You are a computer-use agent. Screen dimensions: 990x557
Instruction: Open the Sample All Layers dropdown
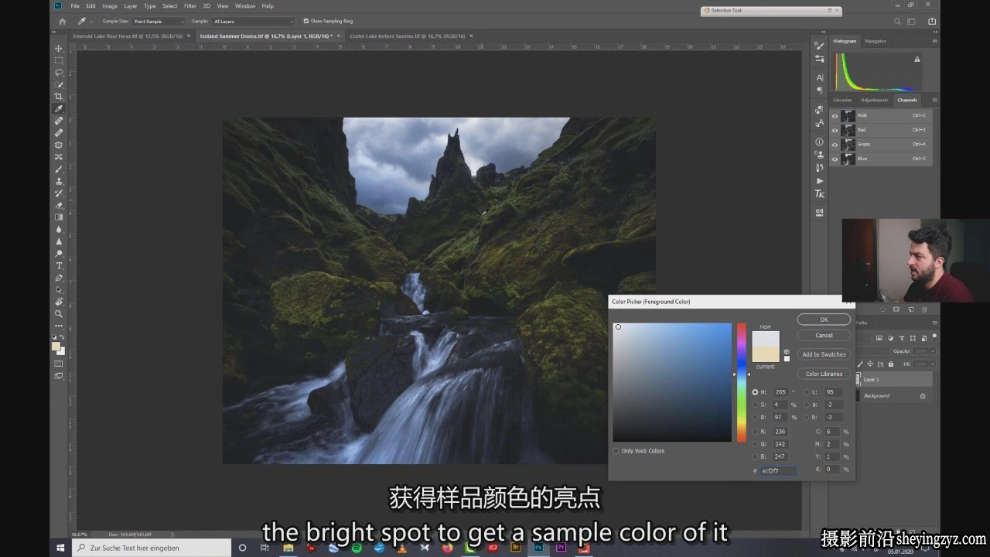(254, 21)
